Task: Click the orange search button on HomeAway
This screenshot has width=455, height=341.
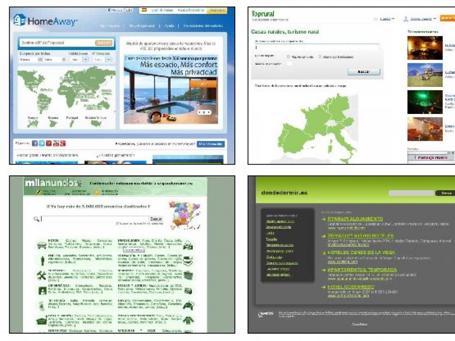Action: (103, 43)
